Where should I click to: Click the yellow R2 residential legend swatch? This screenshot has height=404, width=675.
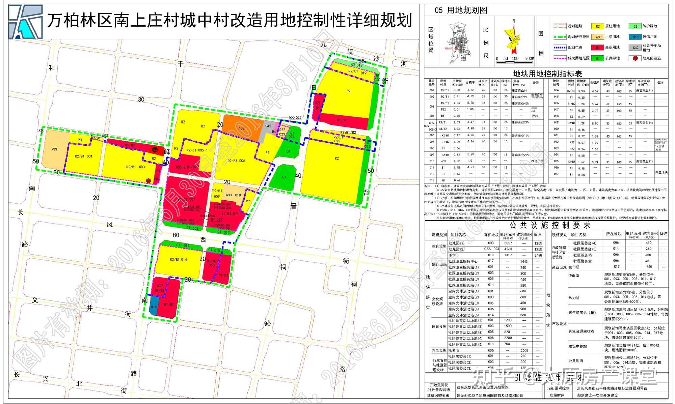coord(597,26)
